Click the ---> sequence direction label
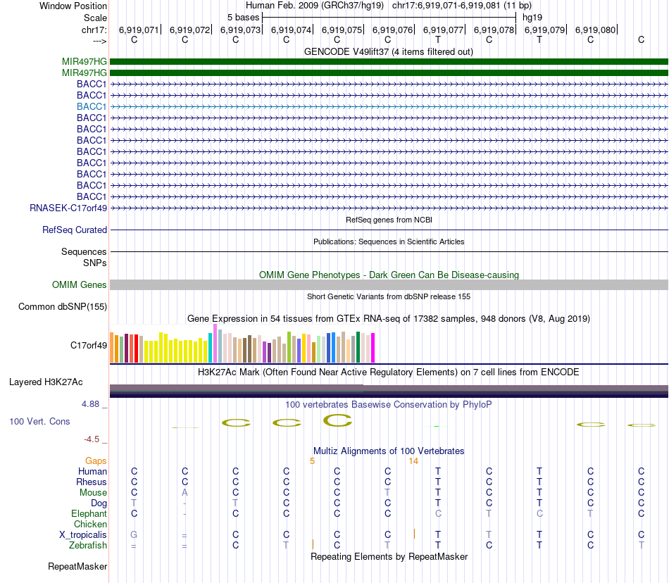 click(x=99, y=41)
